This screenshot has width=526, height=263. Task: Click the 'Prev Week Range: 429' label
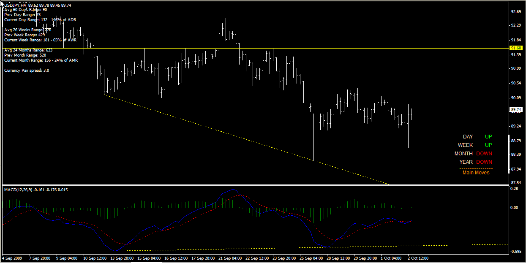(24, 35)
